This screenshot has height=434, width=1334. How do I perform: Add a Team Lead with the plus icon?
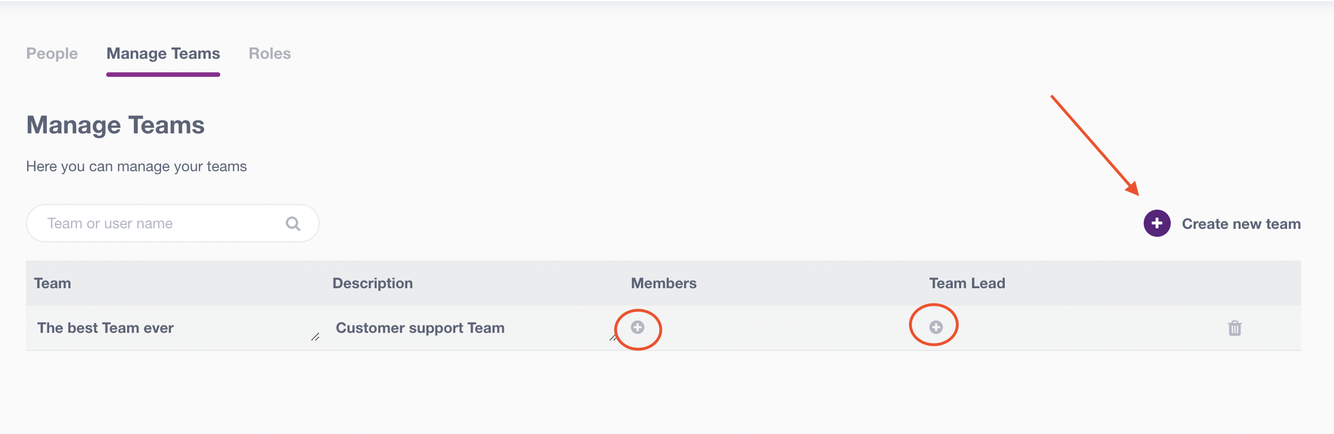[x=936, y=327]
